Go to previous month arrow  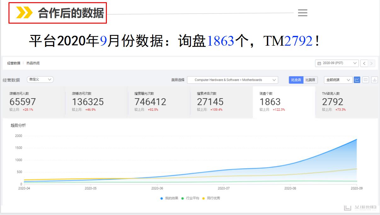click(364, 63)
